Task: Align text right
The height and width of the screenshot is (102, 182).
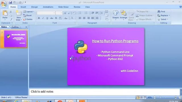Action: (x=88, y=18)
